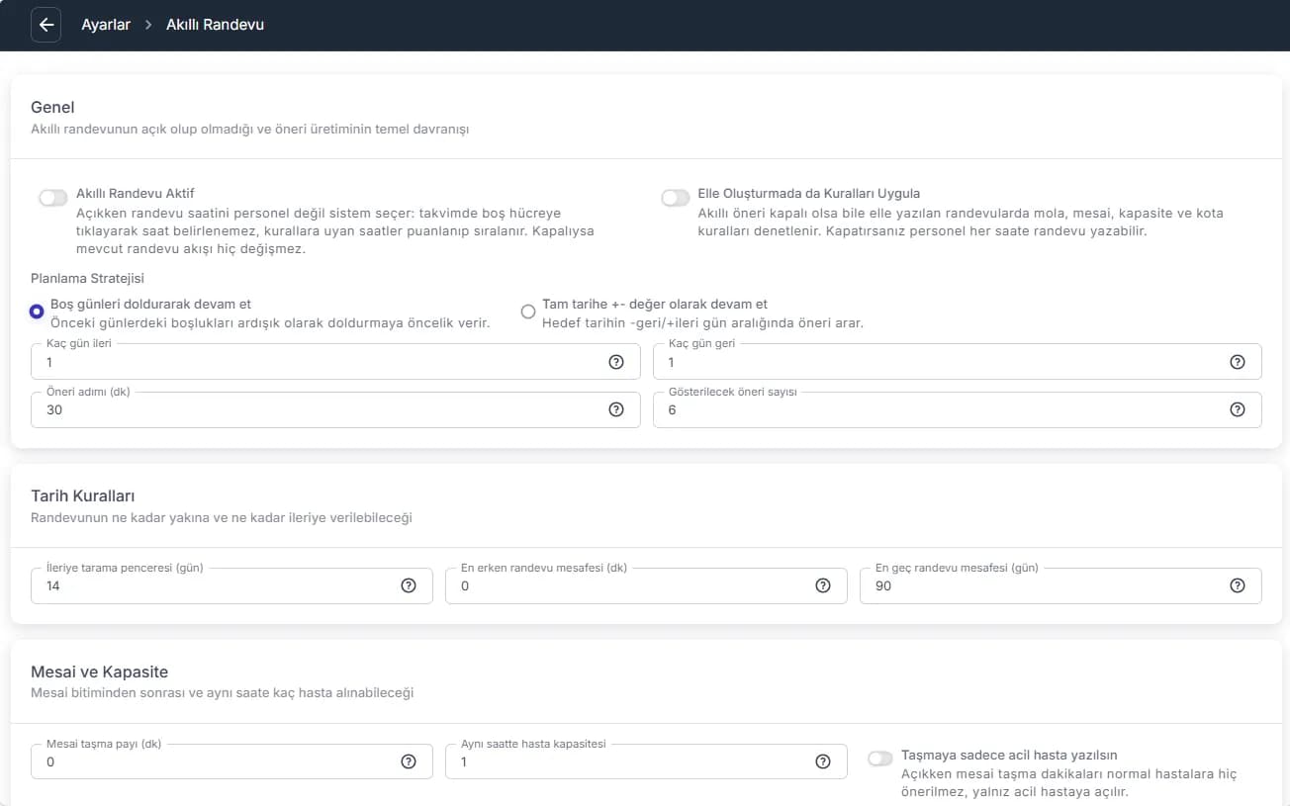Enable the Akıllı Randevu Aktif switch
Viewport: 1290px width, 806px height.
53,198
